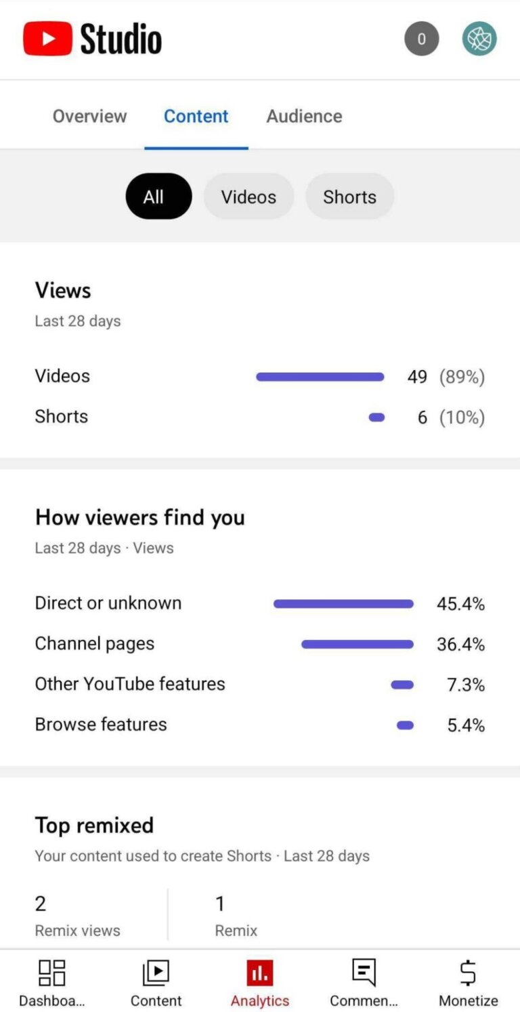Open the Monetize section
Screen dimensions: 520x1012
[468, 981]
